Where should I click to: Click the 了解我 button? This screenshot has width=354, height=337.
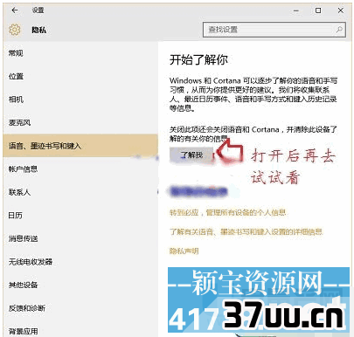coord(191,155)
